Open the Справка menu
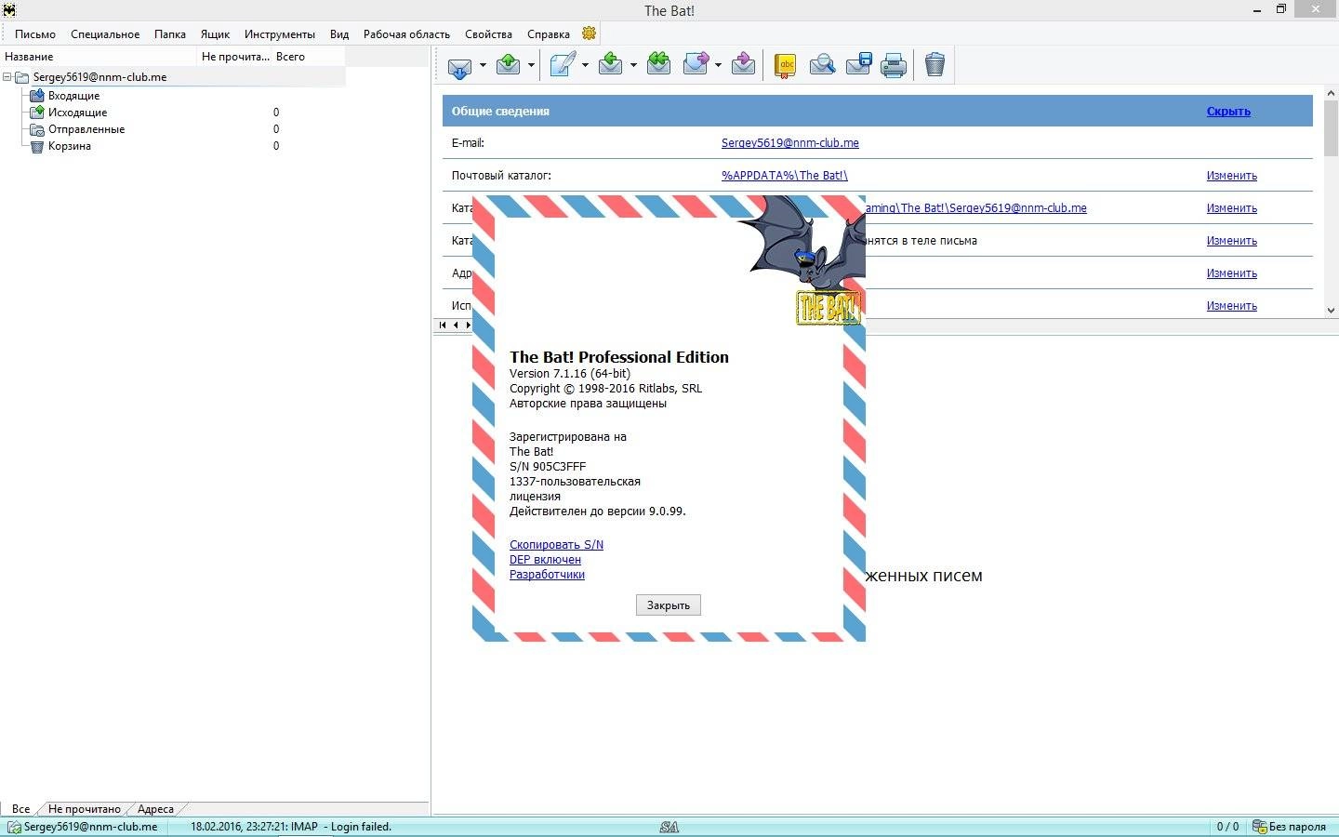The height and width of the screenshot is (837, 1339). (549, 34)
